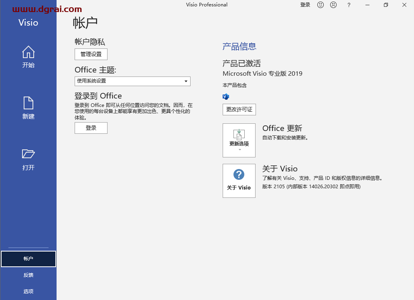Close the Visio Professional window
The width and height of the screenshot is (414, 300).
[x=404, y=5]
